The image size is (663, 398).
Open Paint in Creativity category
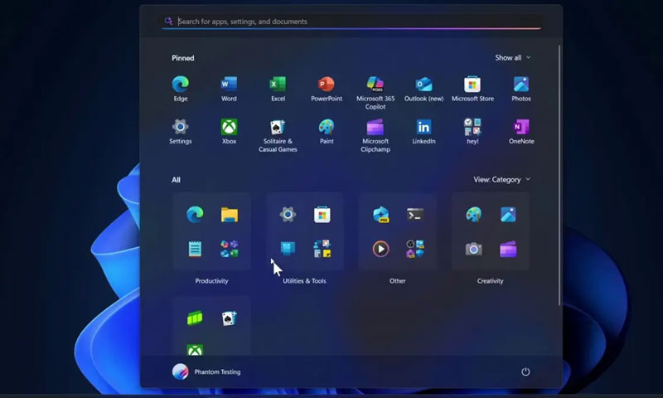[473, 215]
